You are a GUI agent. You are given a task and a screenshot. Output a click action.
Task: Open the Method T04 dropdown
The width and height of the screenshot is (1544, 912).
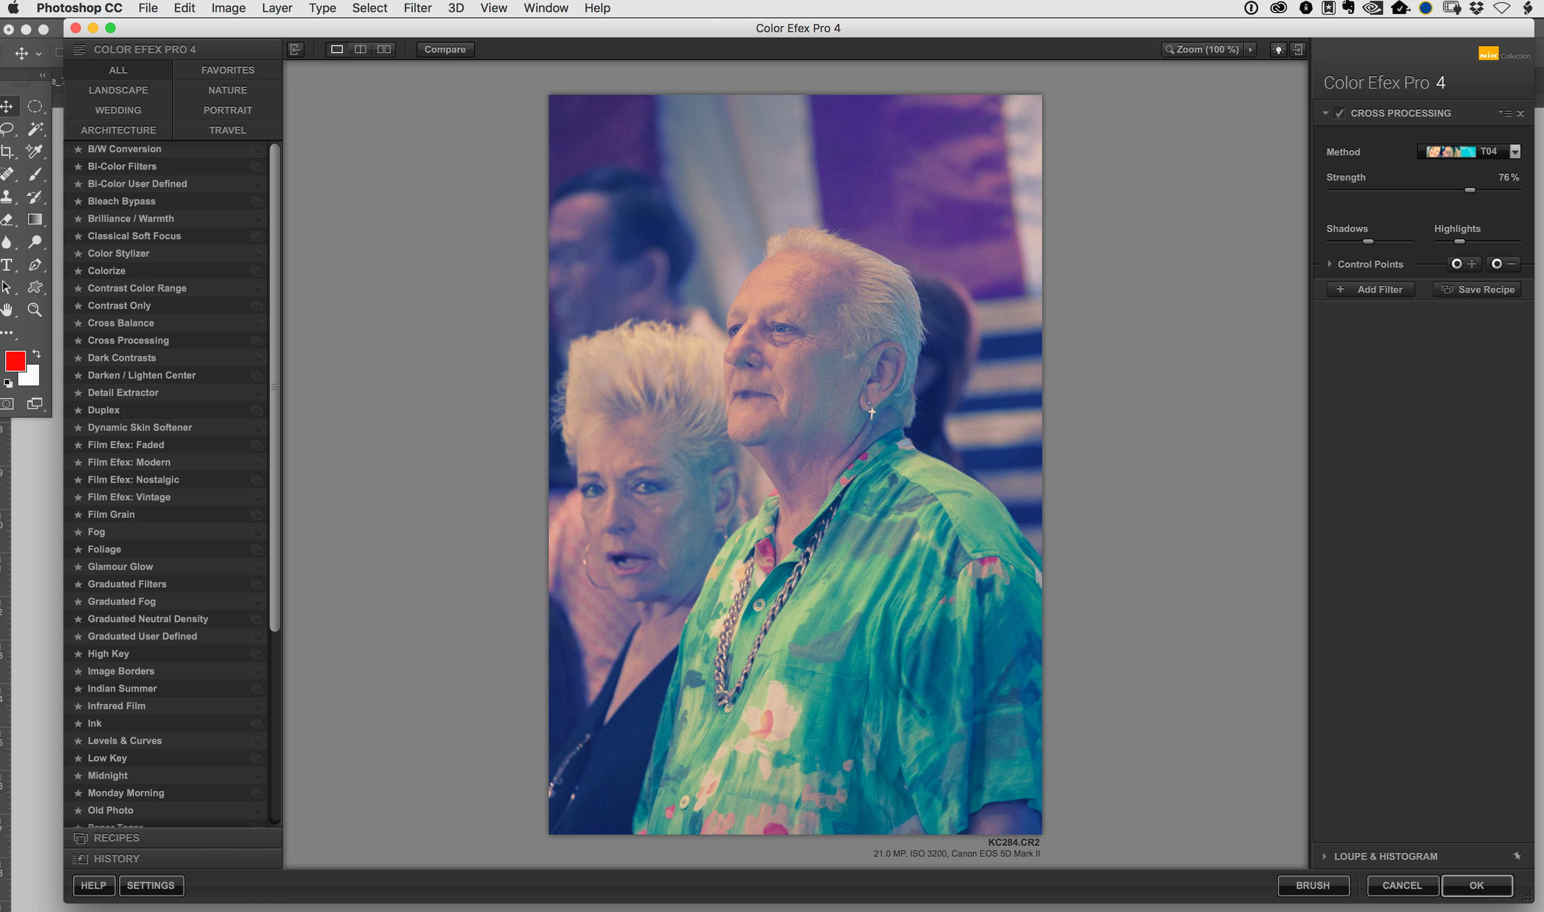(x=1515, y=152)
